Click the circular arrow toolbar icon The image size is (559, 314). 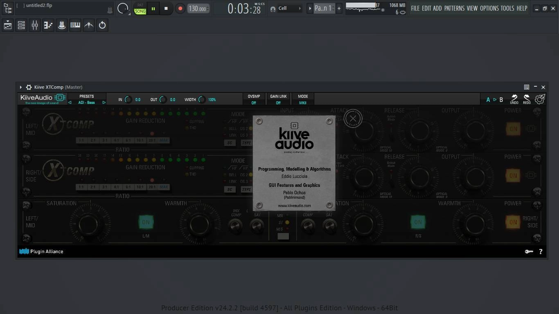(102, 25)
